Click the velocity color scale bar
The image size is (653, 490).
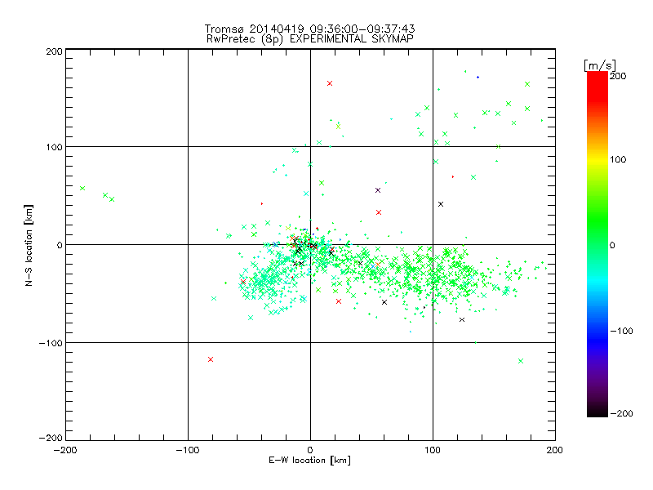point(597,244)
